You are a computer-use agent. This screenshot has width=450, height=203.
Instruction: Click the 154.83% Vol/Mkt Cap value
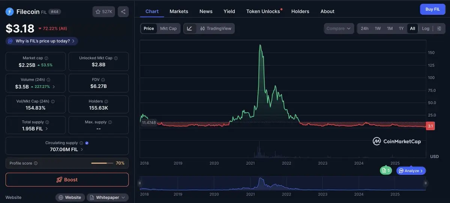(36, 108)
